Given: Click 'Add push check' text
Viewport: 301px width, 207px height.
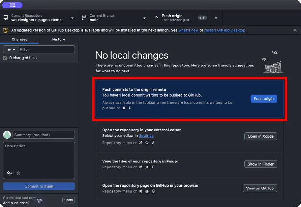Looking at the screenshot, I should pos(16,203).
